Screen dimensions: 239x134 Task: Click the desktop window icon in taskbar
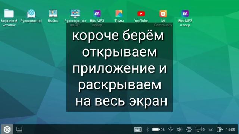point(19,130)
